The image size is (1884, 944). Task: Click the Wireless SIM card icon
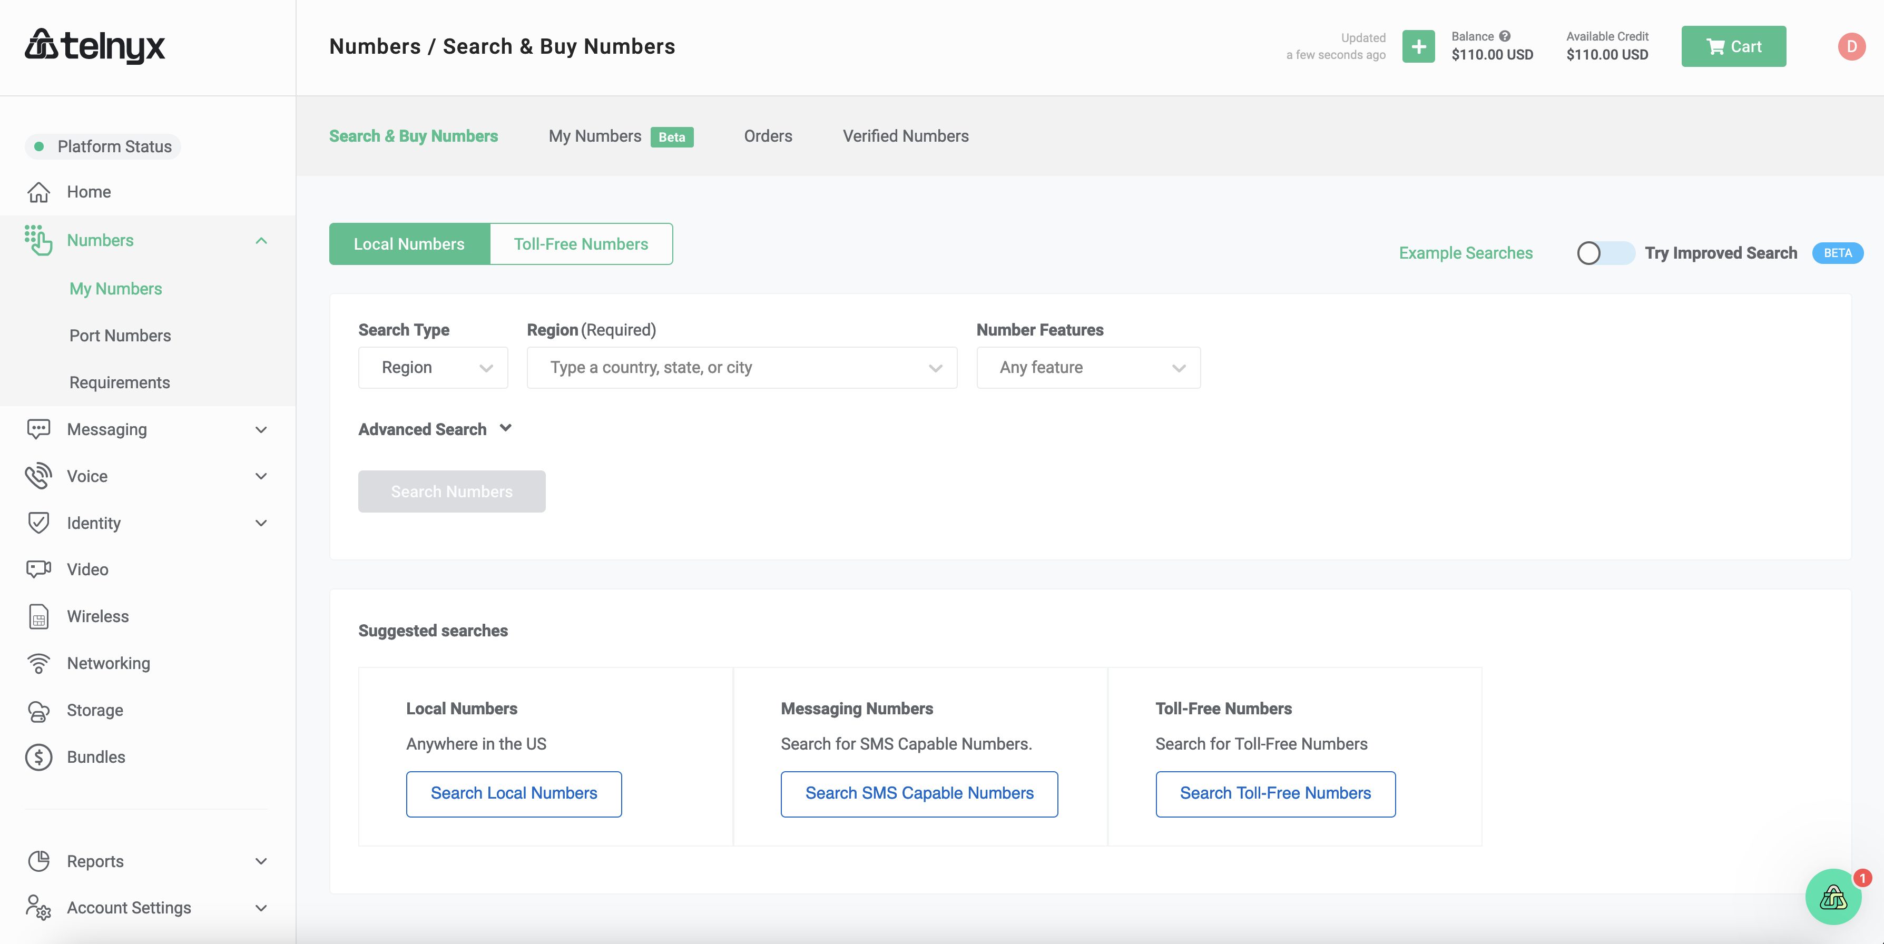38,616
